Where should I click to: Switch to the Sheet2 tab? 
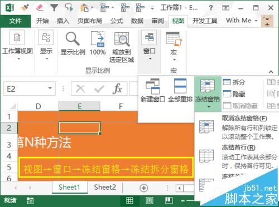(105, 187)
